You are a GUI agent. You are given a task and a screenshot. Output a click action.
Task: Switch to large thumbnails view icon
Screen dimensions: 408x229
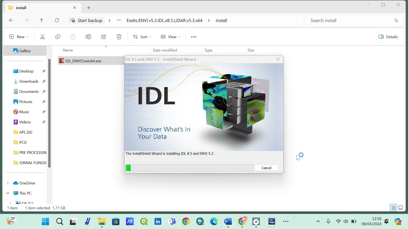401,208
